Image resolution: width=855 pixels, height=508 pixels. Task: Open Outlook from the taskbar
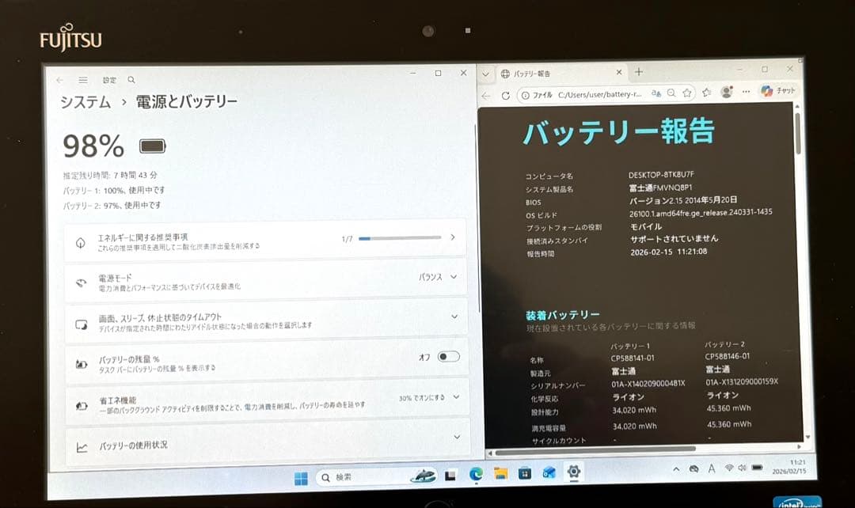[549, 472]
